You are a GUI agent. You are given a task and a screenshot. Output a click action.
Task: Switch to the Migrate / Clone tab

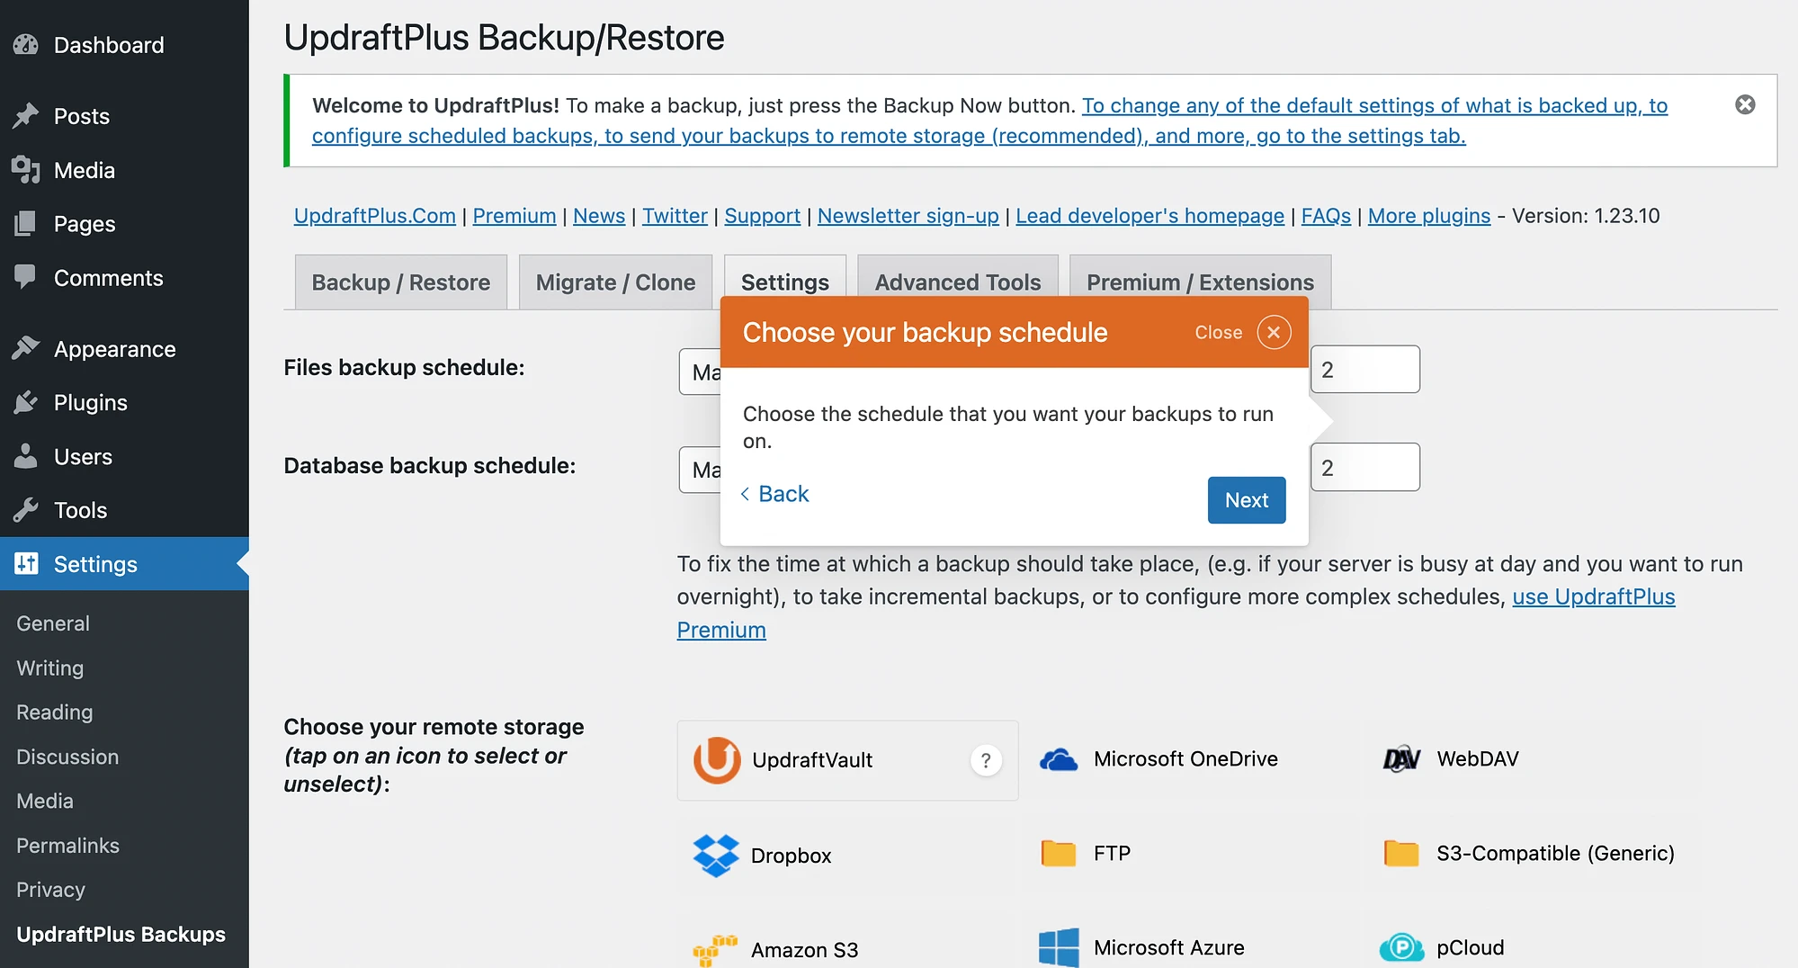coord(615,282)
